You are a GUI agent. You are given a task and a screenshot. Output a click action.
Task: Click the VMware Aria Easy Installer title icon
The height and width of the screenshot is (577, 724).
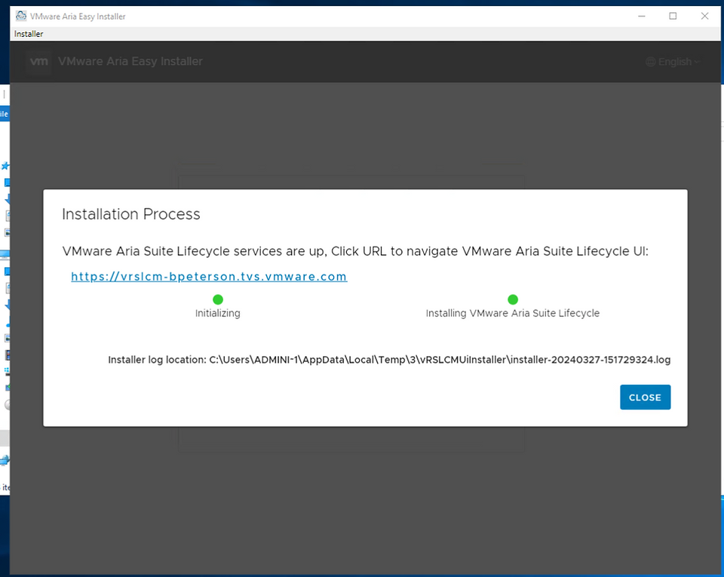click(x=21, y=16)
